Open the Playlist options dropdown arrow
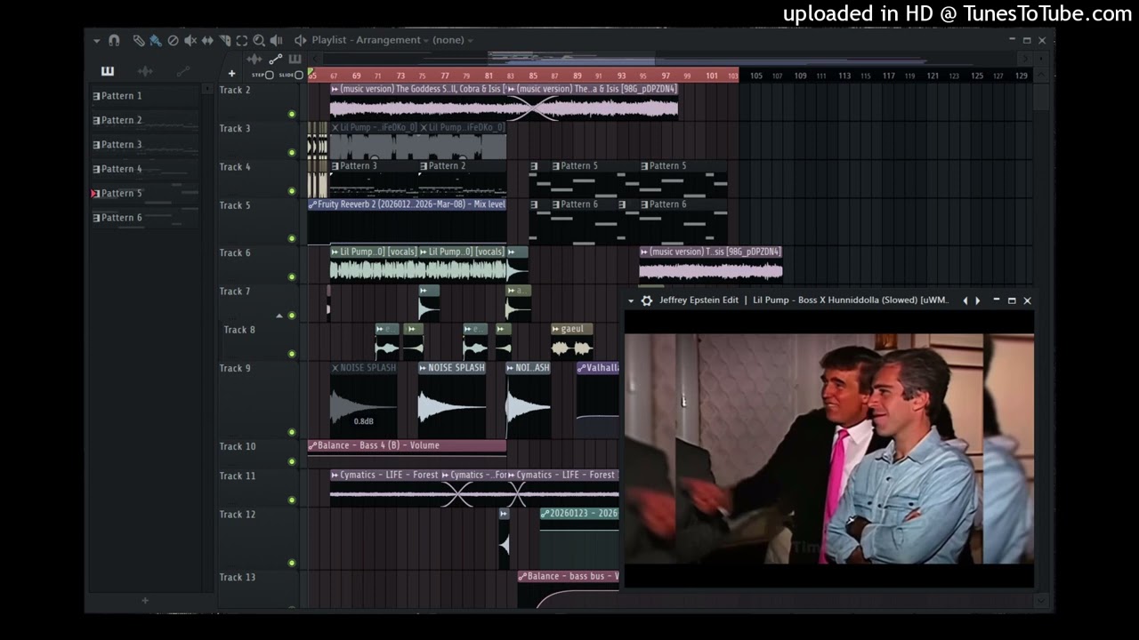The width and height of the screenshot is (1139, 640). 96,40
